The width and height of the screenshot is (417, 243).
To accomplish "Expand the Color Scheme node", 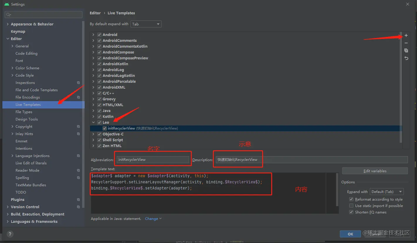I will [12, 68].
